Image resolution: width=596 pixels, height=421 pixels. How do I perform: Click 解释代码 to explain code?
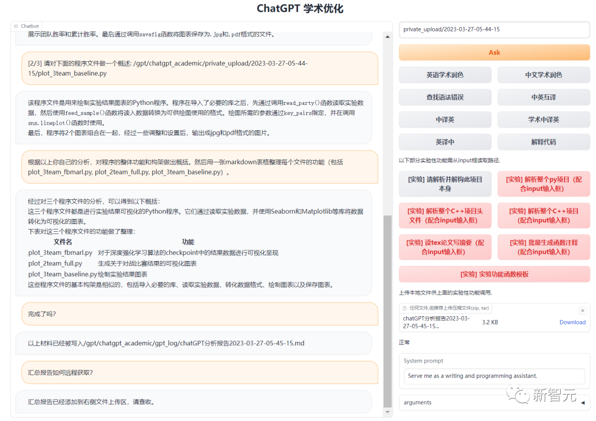tap(543, 142)
